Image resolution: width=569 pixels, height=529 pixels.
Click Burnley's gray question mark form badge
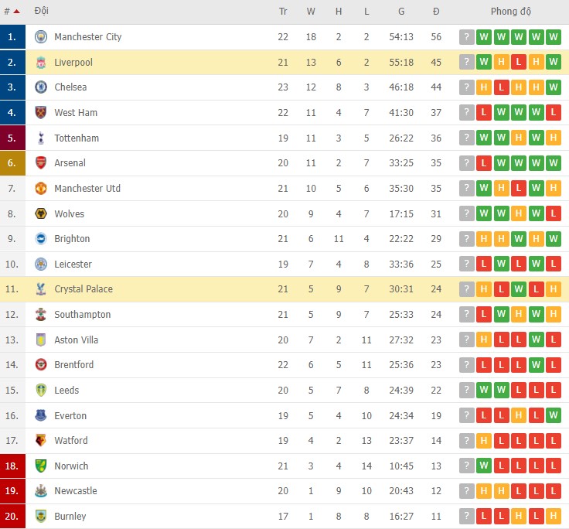(x=466, y=517)
